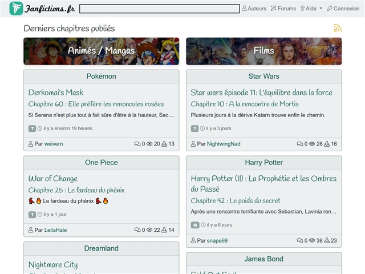The height and width of the screenshot is (274, 365).
Task: Open the James Bond fandom heading
Action: (x=263, y=259)
